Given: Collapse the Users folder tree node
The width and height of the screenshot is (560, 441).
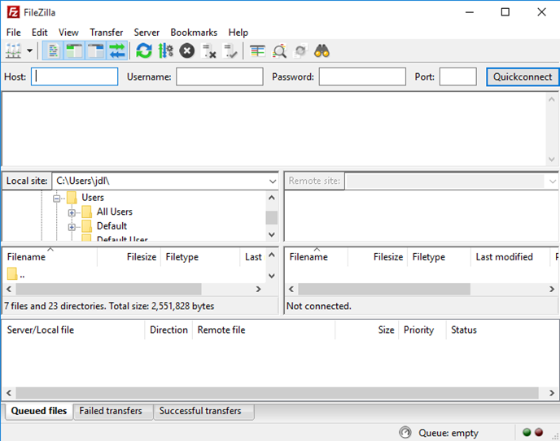Looking at the screenshot, I should (x=56, y=199).
